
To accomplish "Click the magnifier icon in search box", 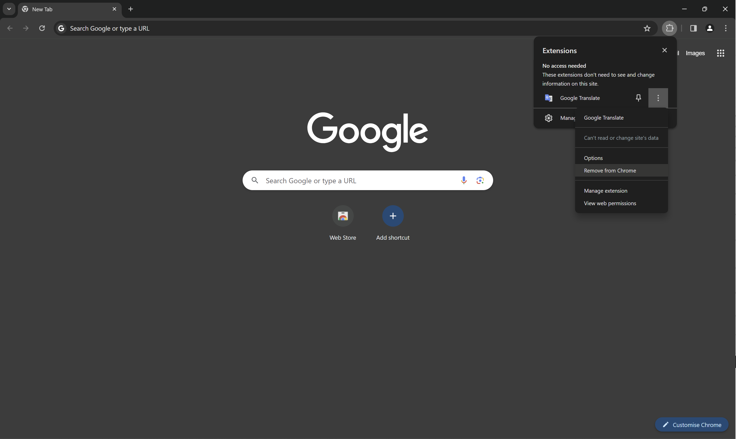I will tap(255, 180).
